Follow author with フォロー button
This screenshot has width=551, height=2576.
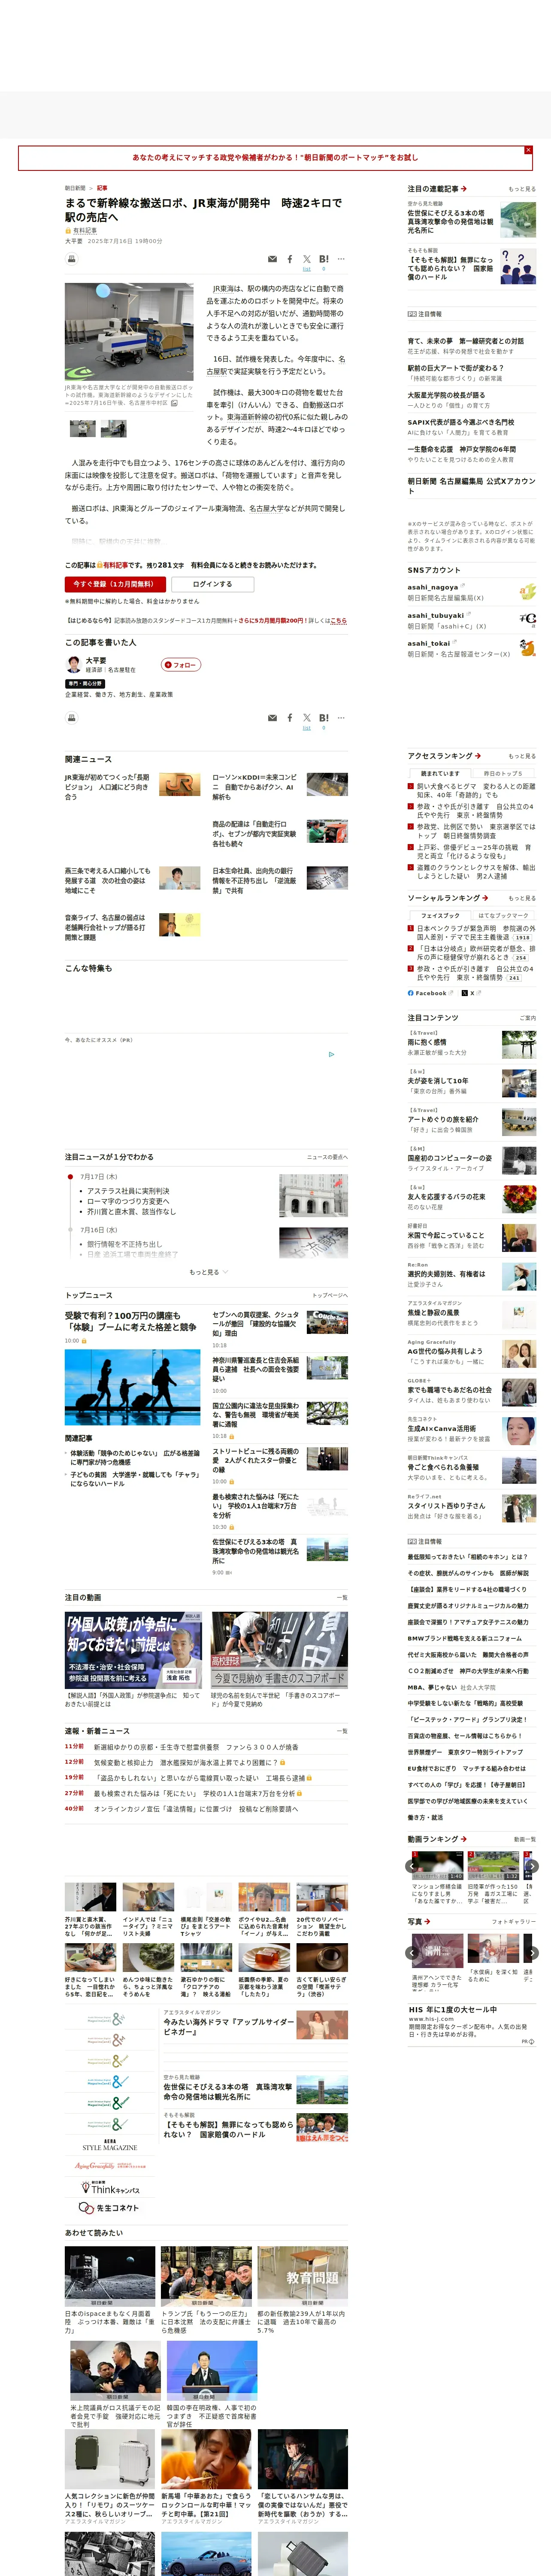click(x=181, y=664)
